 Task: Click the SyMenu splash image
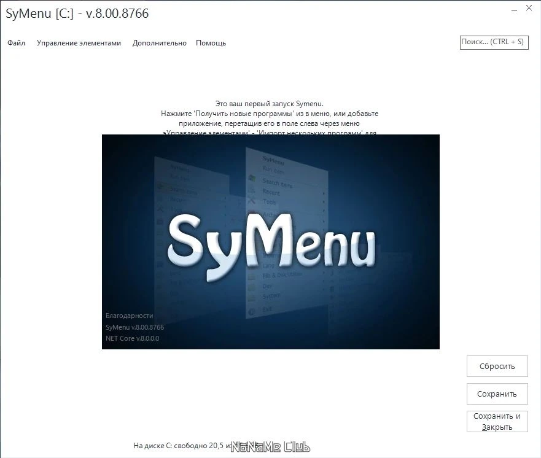click(270, 241)
